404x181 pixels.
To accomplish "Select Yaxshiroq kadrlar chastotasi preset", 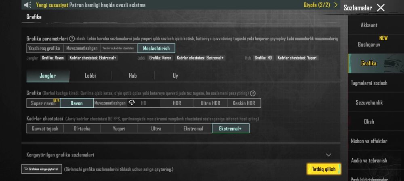I will coord(119,48).
